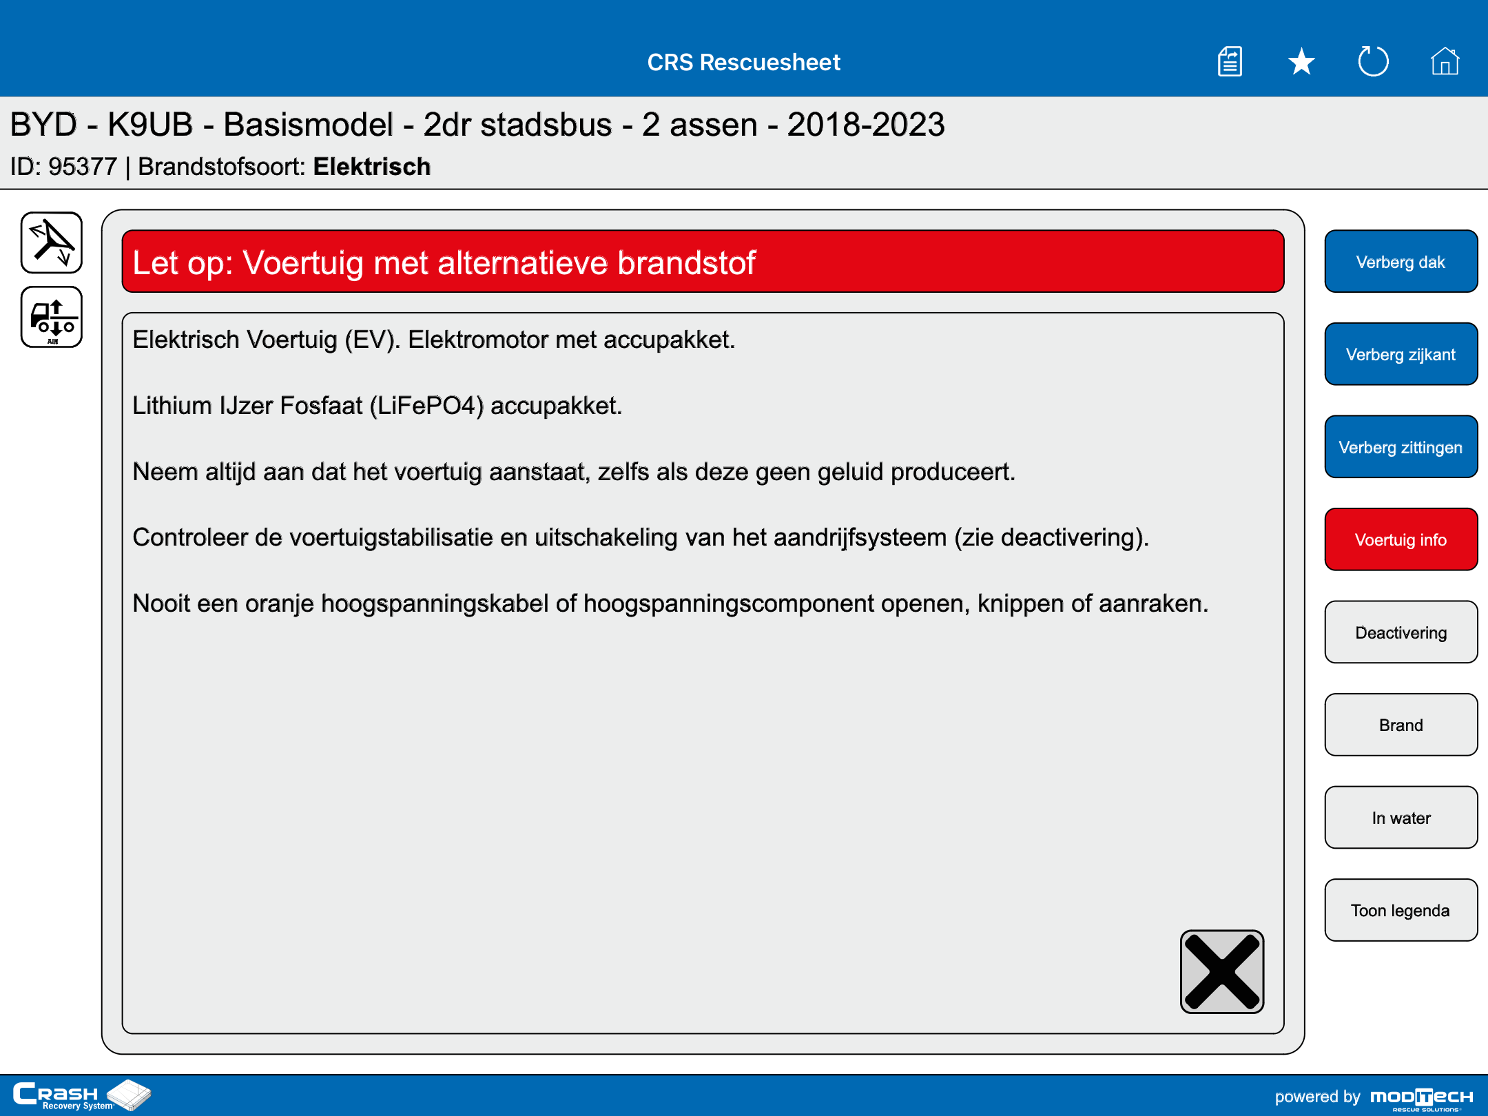This screenshot has width=1488, height=1116.
Task: Open the rescue sheet document icon
Action: coord(1230,62)
